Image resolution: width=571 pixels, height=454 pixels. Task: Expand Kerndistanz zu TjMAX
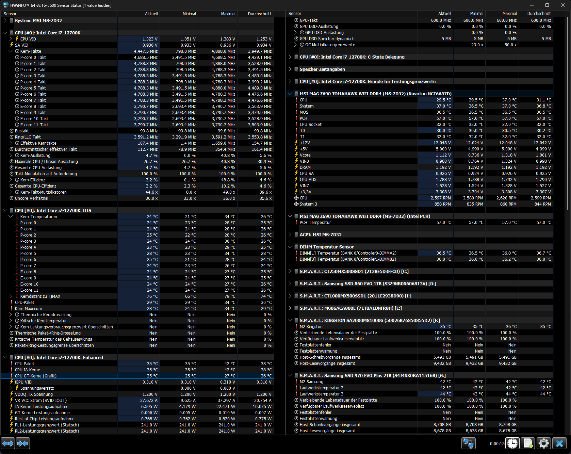(x=11, y=296)
